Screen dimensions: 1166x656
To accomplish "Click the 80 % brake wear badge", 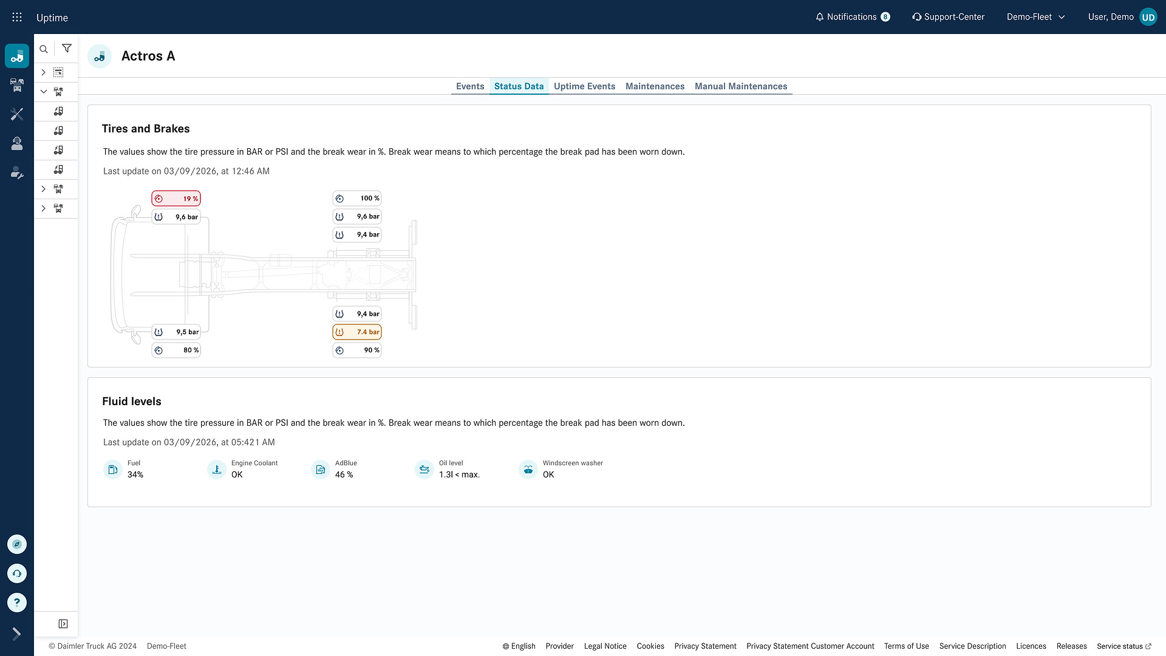I will [176, 350].
